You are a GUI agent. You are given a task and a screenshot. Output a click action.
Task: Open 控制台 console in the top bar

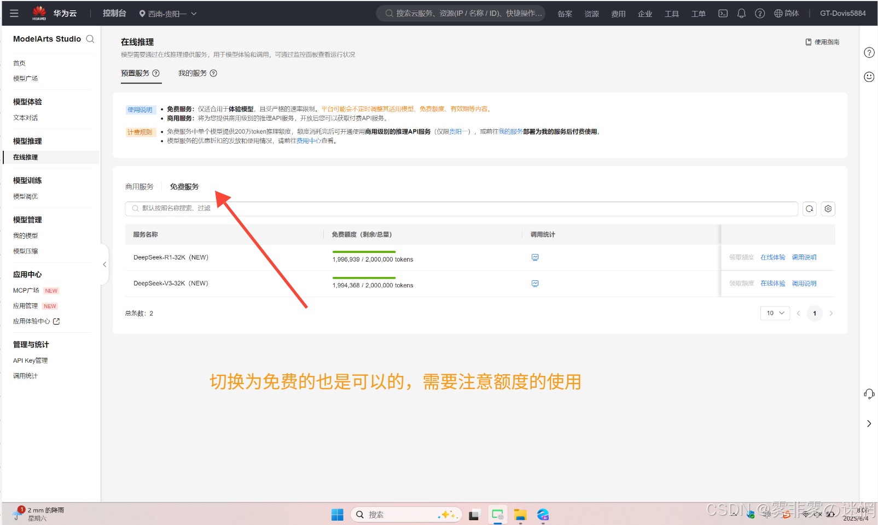[x=114, y=13]
